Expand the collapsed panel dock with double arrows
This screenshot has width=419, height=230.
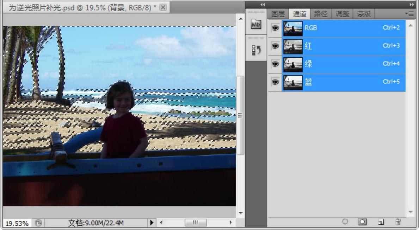coord(262,4)
